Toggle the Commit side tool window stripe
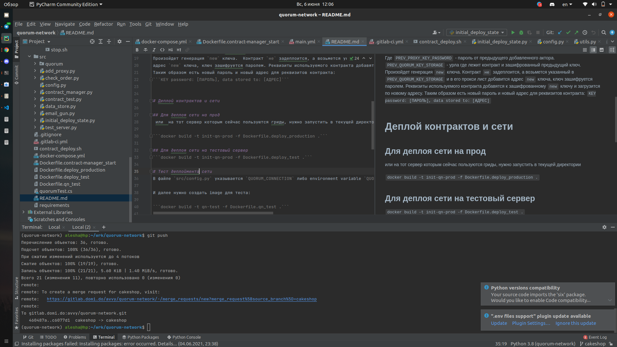617x347 pixels. (x=17, y=75)
